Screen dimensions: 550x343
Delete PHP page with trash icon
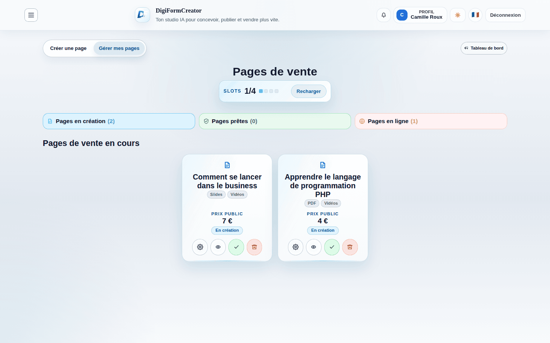pos(350,247)
